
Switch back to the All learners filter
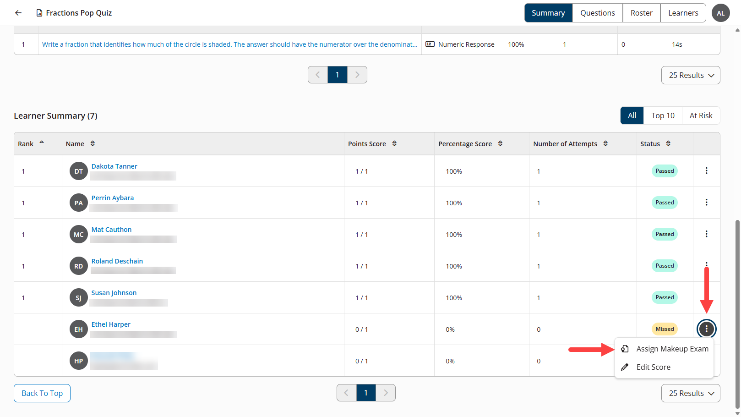(x=632, y=115)
